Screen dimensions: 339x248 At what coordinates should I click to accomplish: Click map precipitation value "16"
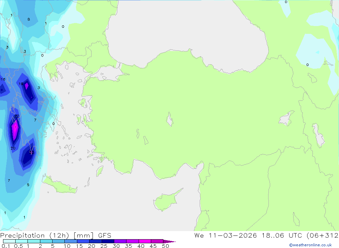3,80
